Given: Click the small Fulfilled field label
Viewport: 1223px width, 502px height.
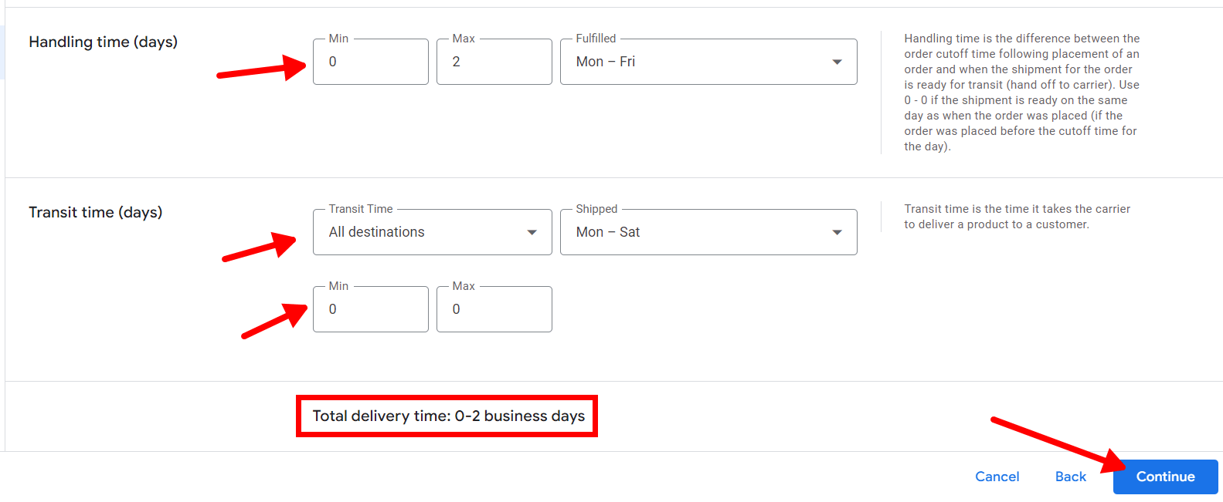Looking at the screenshot, I should [596, 39].
